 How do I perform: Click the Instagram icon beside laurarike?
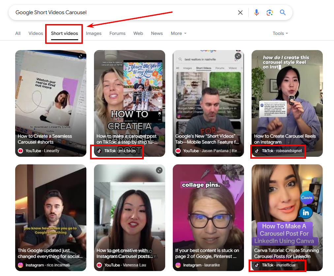[x=178, y=265]
